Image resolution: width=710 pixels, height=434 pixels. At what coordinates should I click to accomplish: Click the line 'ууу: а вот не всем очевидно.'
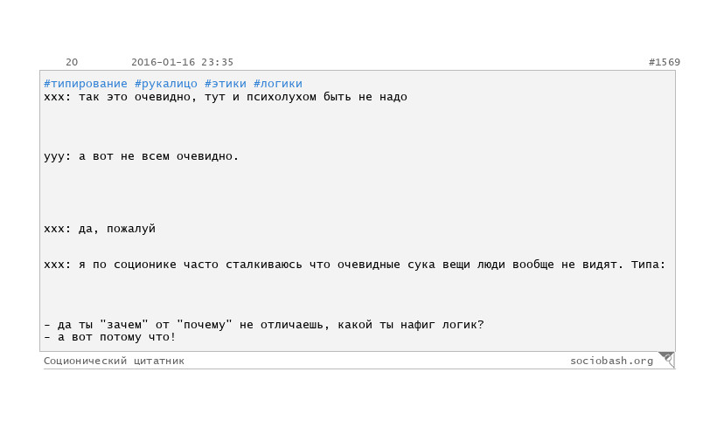pyautogui.click(x=142, y=156)
